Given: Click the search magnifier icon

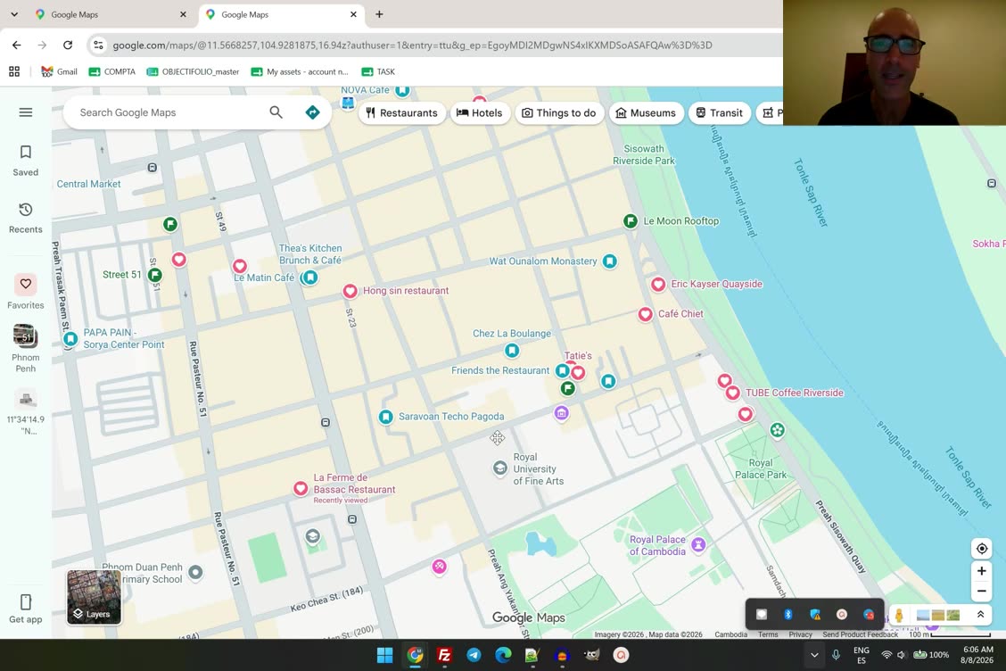Looking at the screenshot, I should (x=276, y=112).
